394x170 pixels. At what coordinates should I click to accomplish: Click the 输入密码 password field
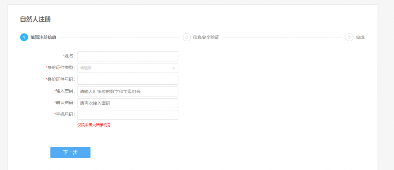coord(128,91)
